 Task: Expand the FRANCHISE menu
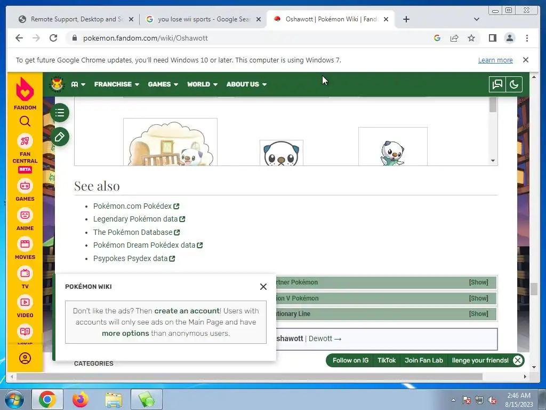pyautogui.click(x=117, y=84)
